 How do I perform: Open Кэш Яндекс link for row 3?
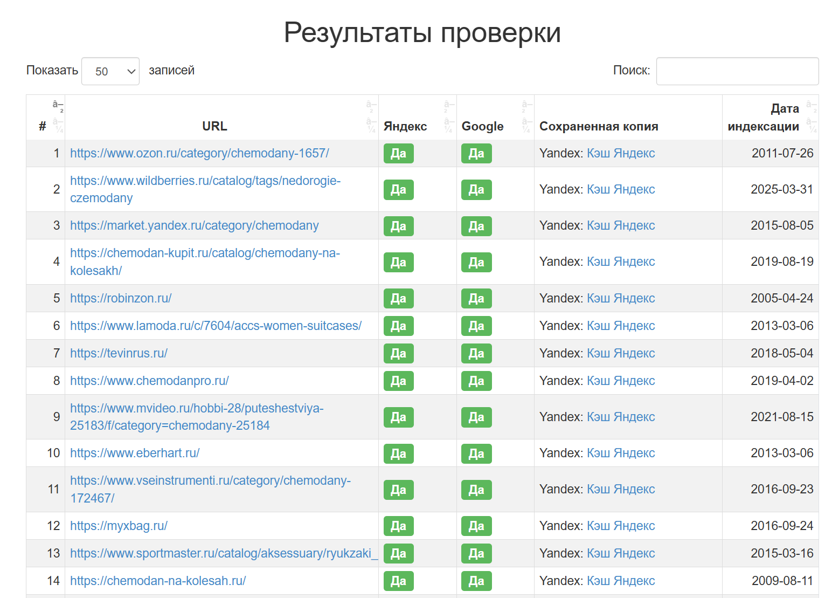point(621,225)
